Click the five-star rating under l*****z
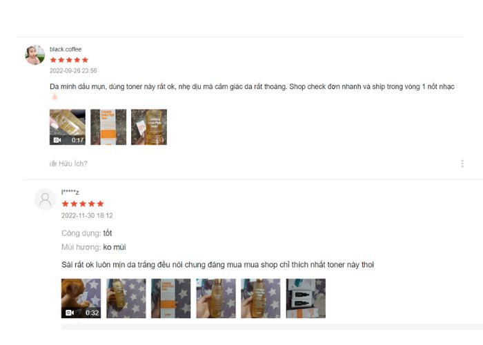 (83, 204)
